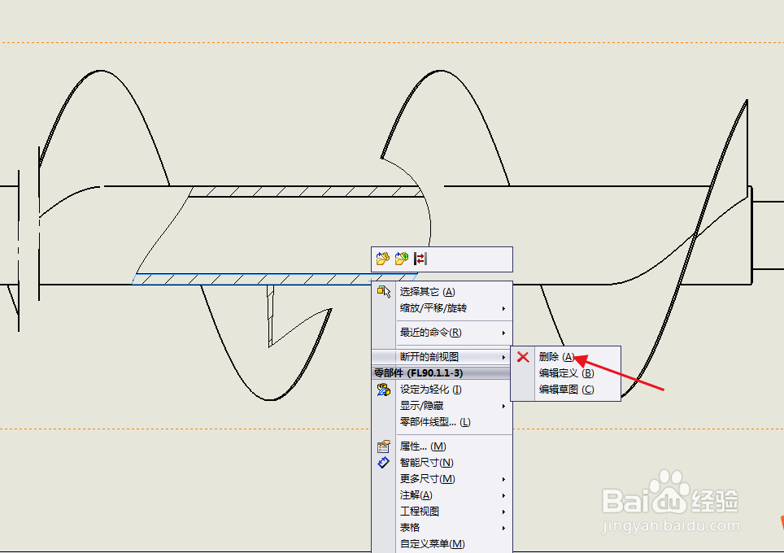Select 编辑草图 (C) in the submenu
The image size is (784, 553).
point(565,390)
